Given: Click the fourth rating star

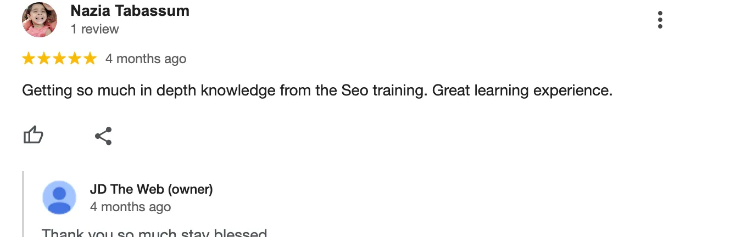Looking at the screenshot, I should click(74, 59).
